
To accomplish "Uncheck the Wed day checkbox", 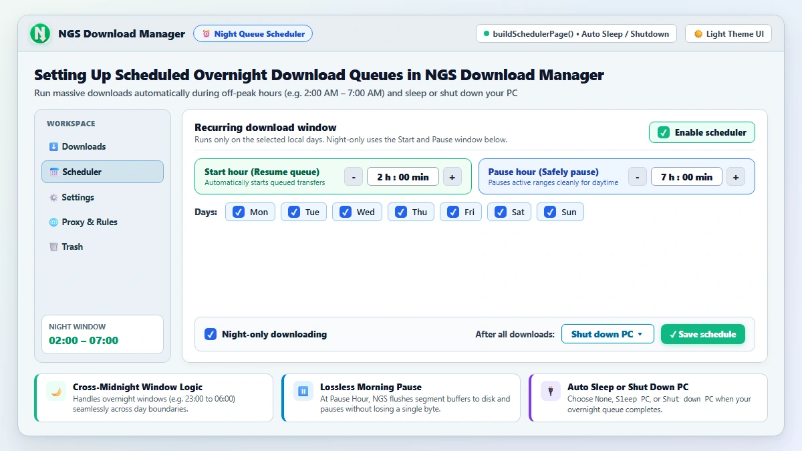I will [346, 212].
